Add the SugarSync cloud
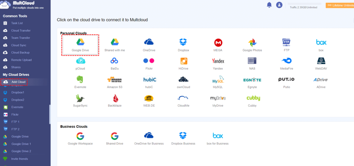 tap(80, 101)
